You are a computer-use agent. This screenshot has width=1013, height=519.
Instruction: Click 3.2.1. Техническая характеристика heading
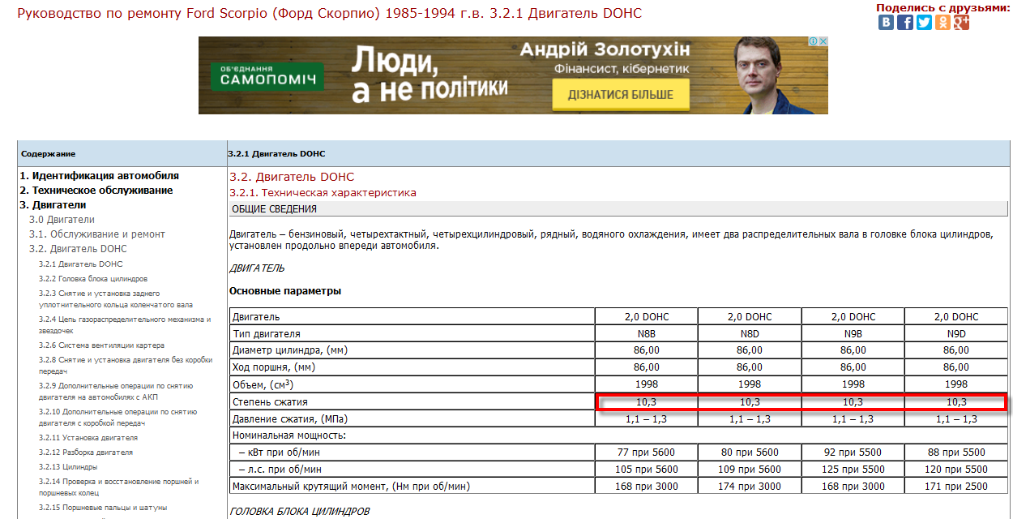323,192
